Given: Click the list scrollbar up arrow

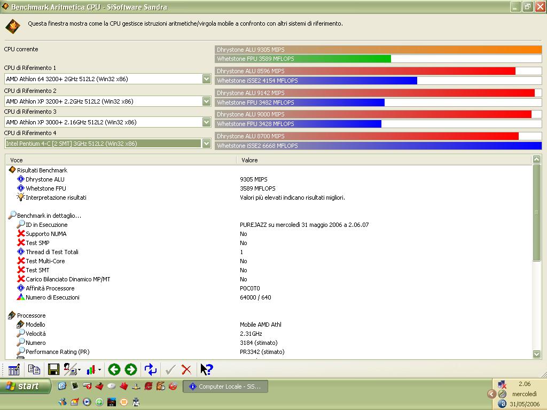Looking at the screenshot, I should coord(536,160).
